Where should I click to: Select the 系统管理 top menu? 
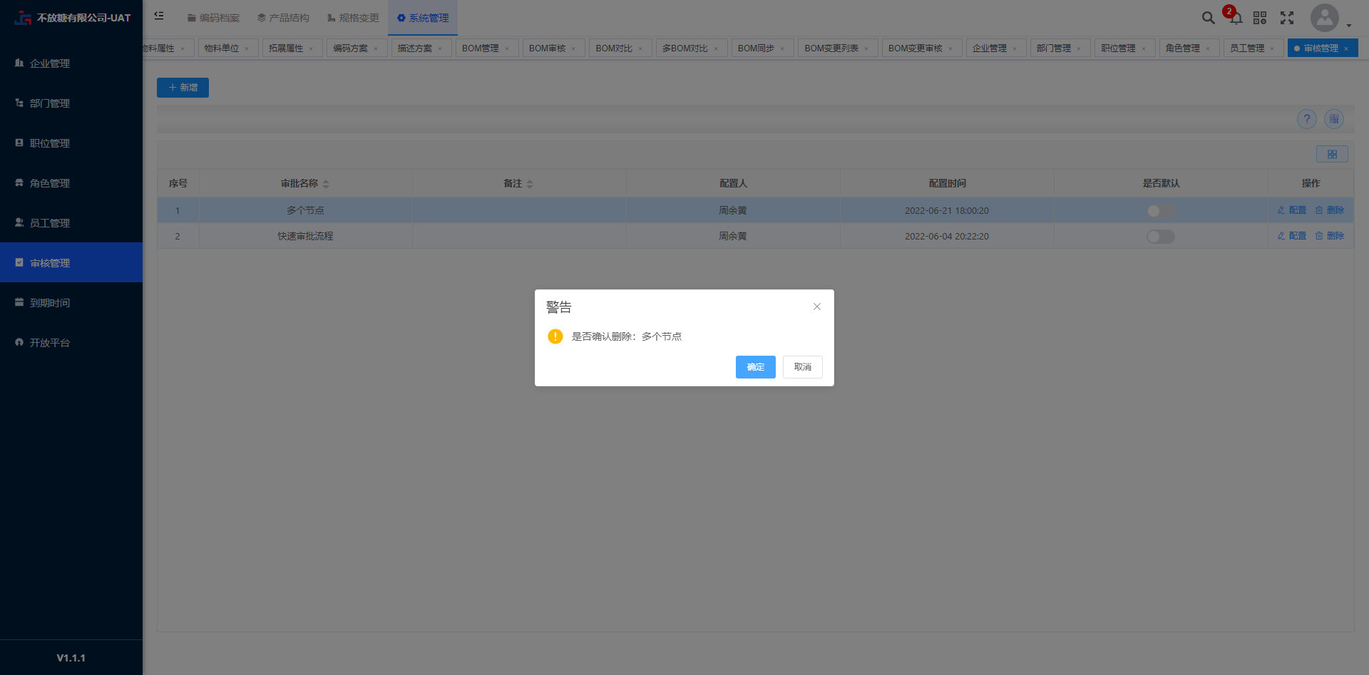[x=423, y=18]
